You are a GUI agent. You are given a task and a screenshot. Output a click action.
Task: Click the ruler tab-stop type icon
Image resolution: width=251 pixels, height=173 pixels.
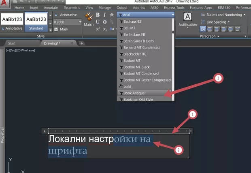[x=45, y=131]
